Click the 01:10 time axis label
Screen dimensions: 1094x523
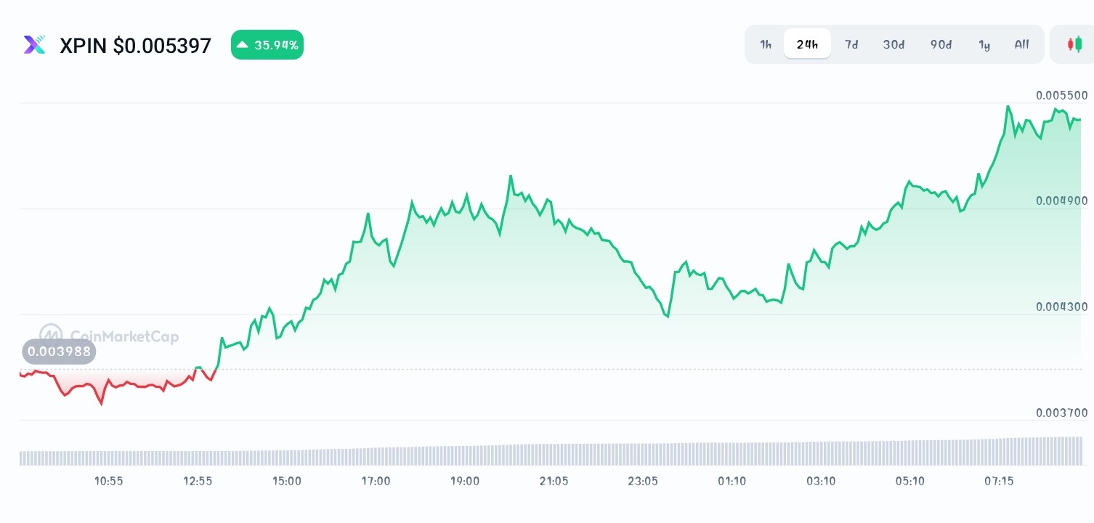[x=732, y=481]
